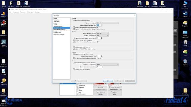
Task: Toggle Подгонять звук под тайминг видео
Action: [x=74, y=54]
